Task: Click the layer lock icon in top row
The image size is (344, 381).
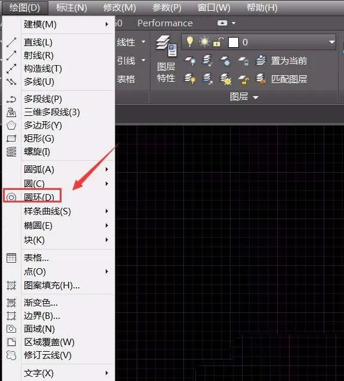Action: coord(243,60)
